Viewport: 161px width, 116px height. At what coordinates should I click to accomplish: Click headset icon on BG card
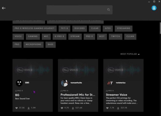tap(16, 91)
